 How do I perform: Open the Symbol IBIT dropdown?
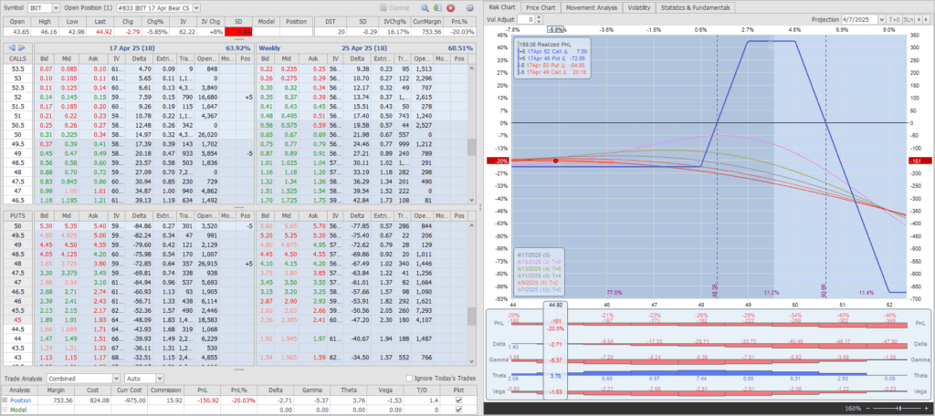point(56,7)
